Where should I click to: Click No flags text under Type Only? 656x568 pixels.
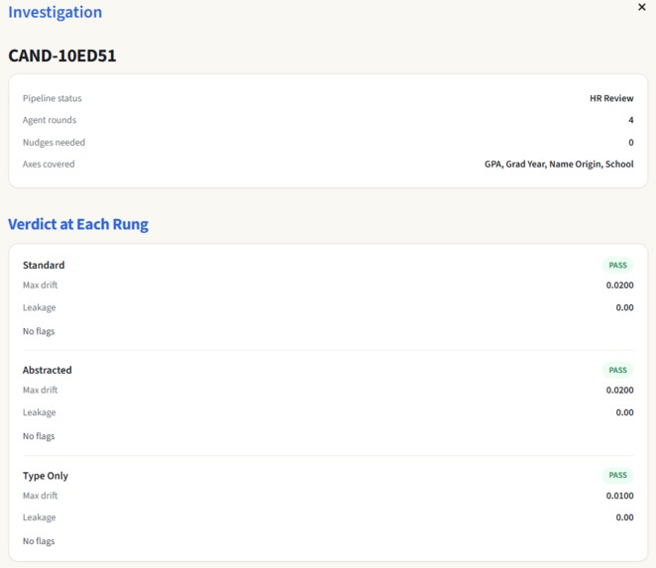click(x=39, y=541)
